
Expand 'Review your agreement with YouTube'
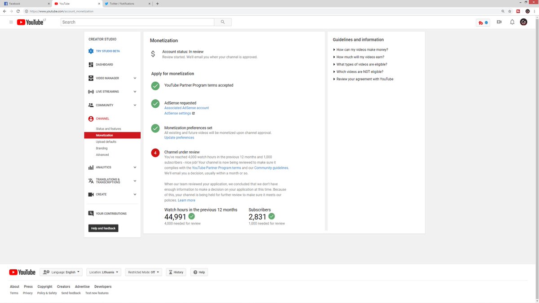click(x=365, y=79)
